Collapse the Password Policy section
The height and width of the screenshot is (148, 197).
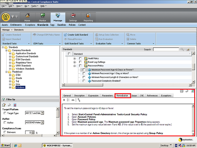point(74,66)
